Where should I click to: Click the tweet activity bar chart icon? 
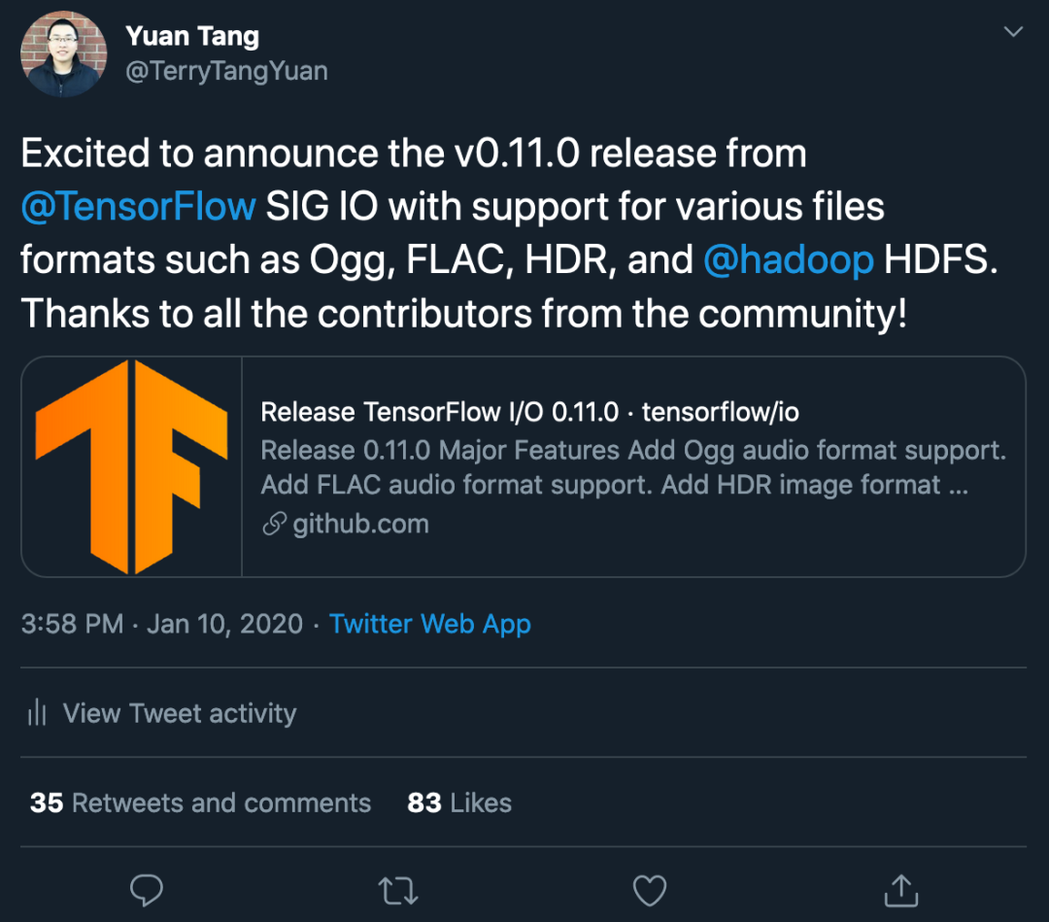pos(37,712)
